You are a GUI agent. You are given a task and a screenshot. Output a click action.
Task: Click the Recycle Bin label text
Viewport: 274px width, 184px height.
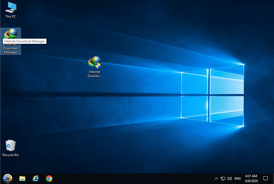click(10, 155)
